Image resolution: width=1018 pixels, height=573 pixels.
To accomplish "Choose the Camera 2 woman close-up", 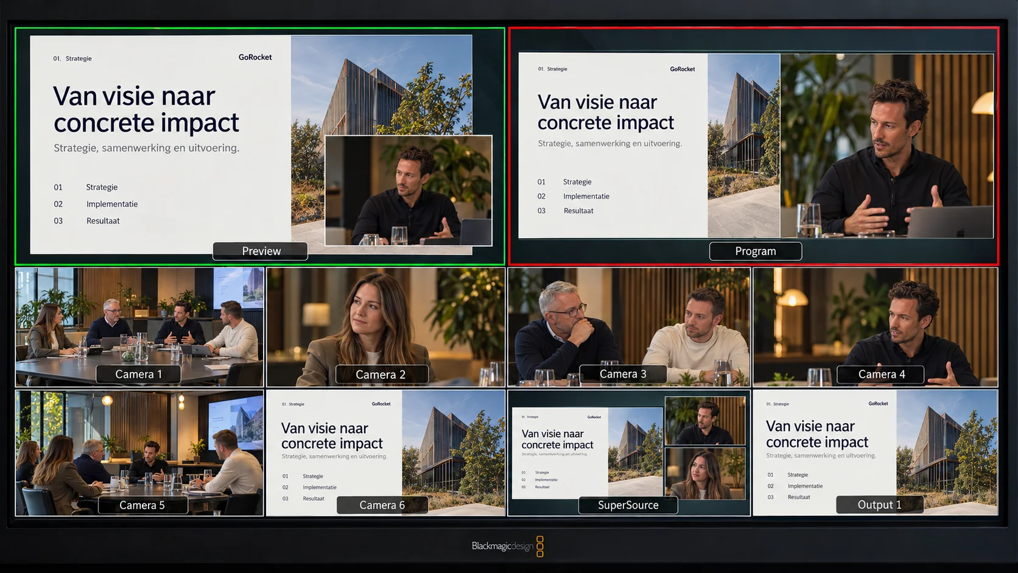I will click(385, 327).
